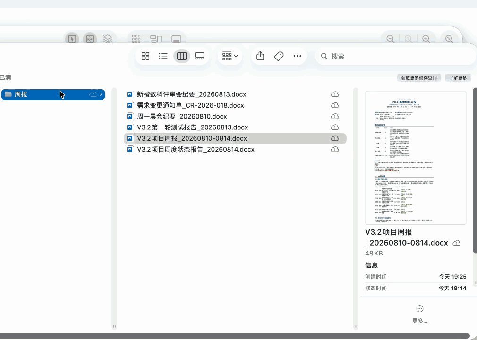The height and width of the screenshot is (340, 477).
Task: Click the 了解更多 button
Action: (458, 78)
